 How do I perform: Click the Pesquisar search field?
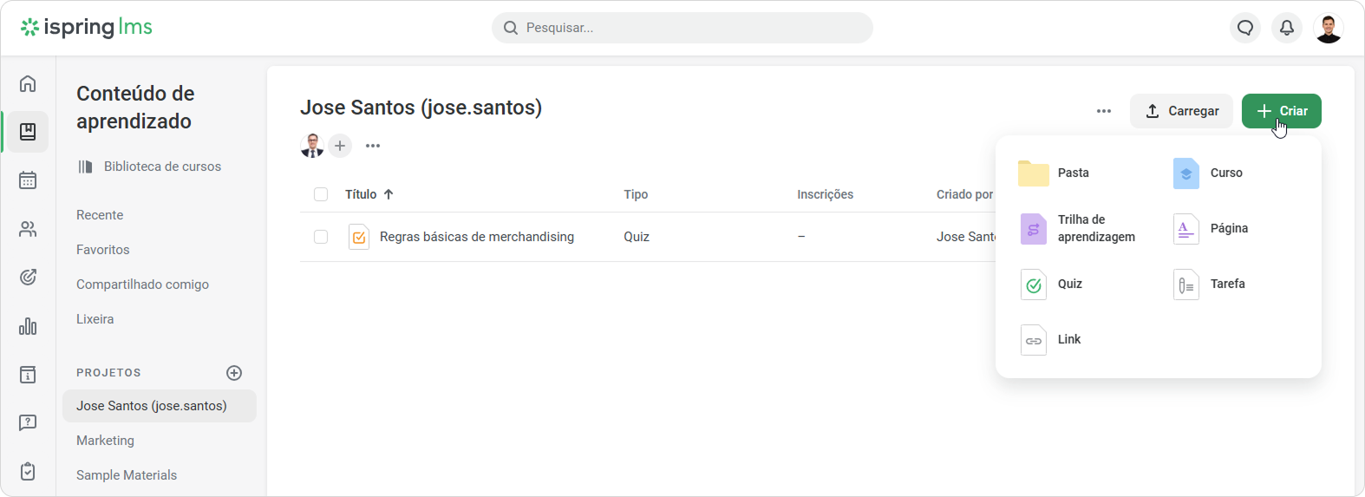point(682,28)
